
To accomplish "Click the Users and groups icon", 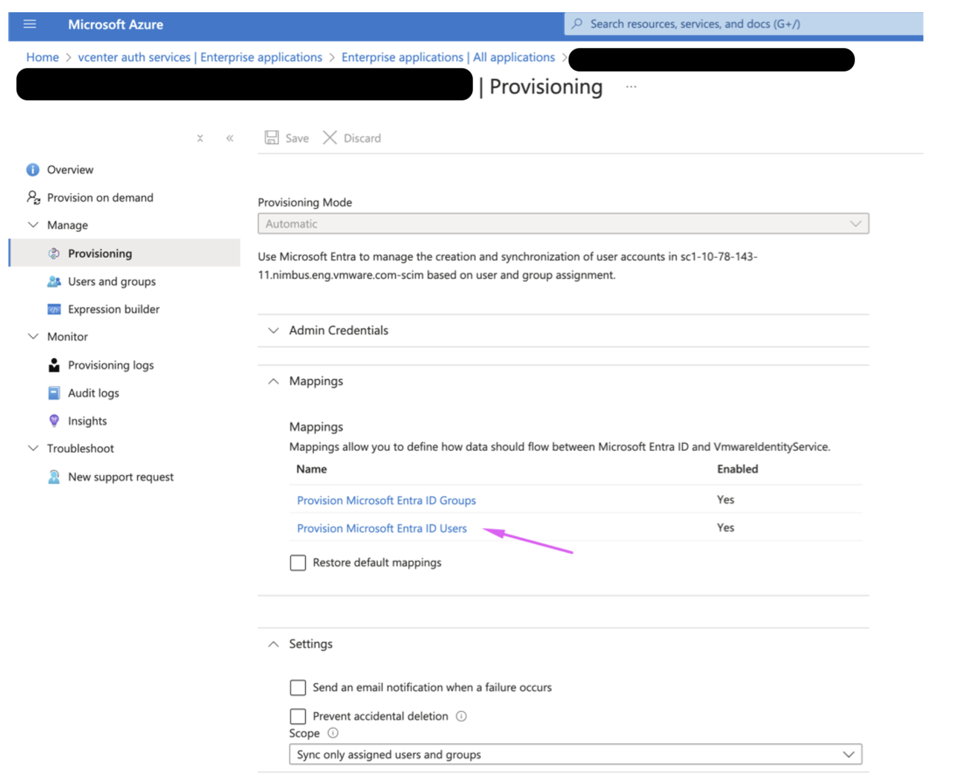I will pyautogui.click(x=54, y=281).
